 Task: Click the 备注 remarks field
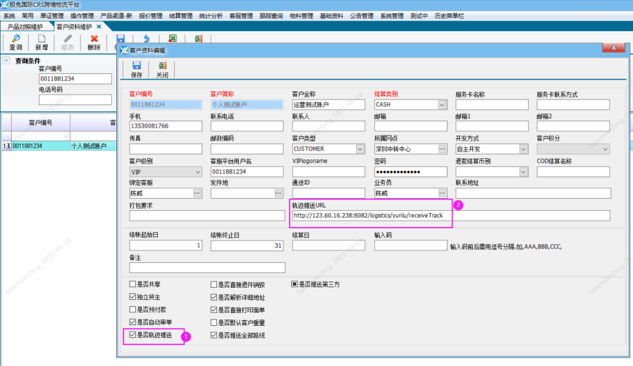tap(207, 267)
